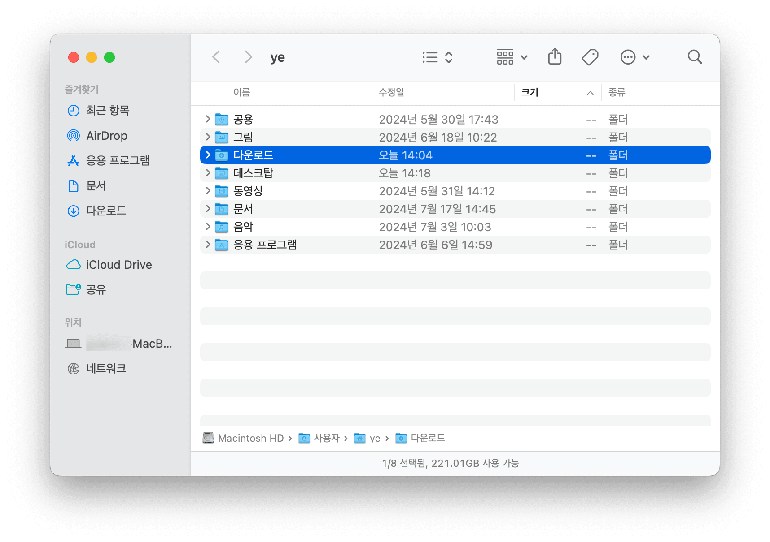Image resolution: width=770 pixels, height=542 pixels.
Task: Open 응용 프로그램 in the sidebar
Action: tap(108, 160)
